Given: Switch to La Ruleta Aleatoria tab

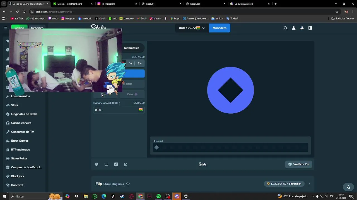Looking at the screenshot, I should 250,4.
